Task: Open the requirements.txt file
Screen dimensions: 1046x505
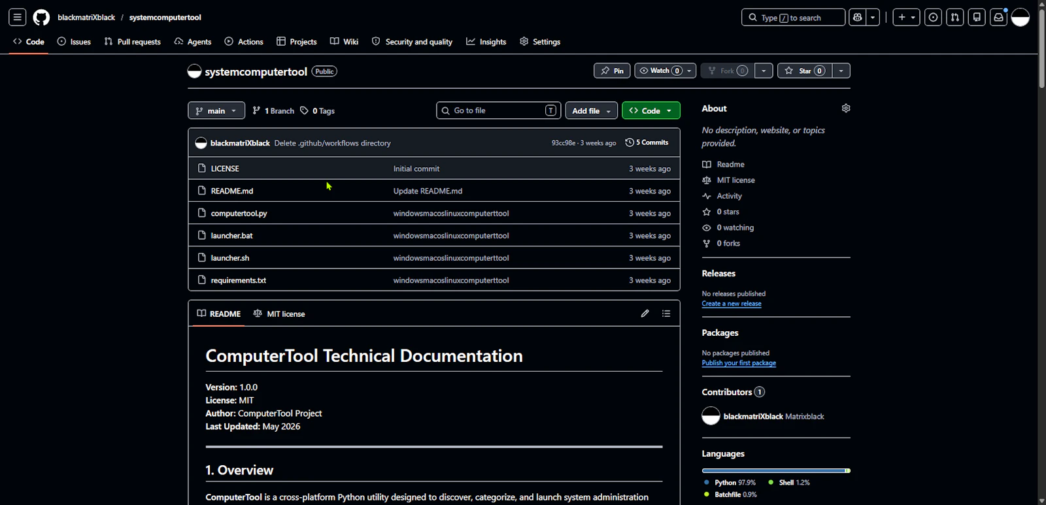Action: (x=238, y=280)
